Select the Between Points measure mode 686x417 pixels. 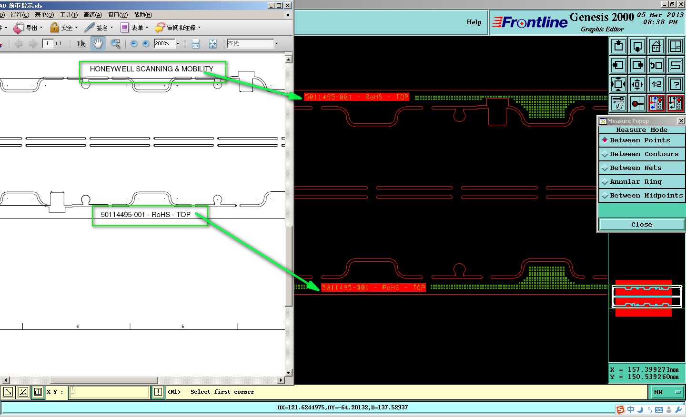(642, 140)
